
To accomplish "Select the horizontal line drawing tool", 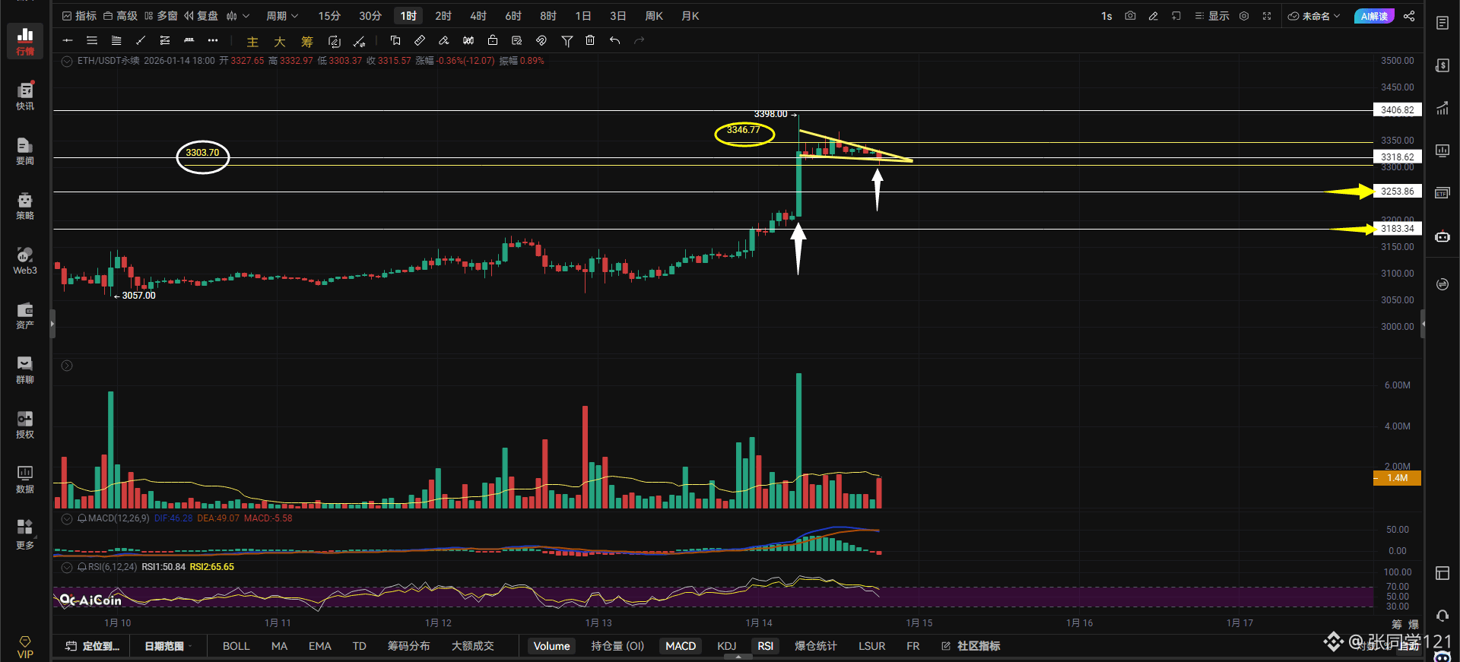I will (x=68, y=40).
